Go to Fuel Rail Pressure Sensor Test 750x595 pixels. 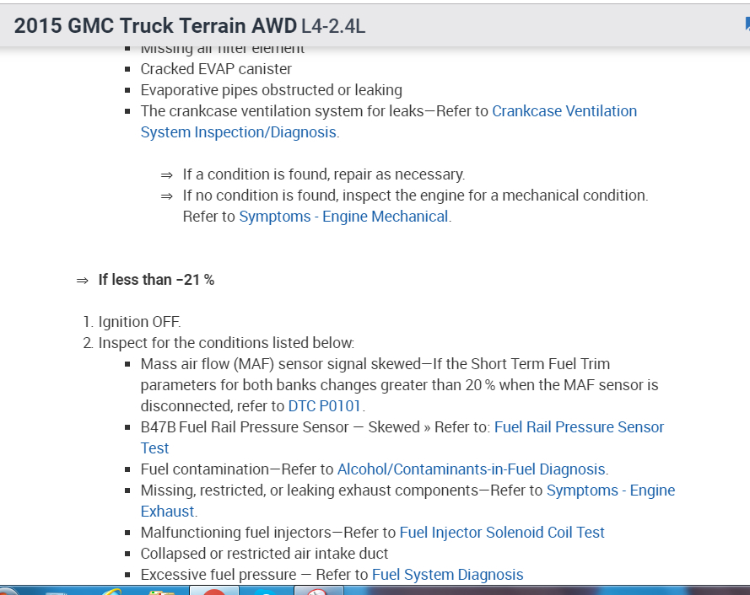point(579,427)
